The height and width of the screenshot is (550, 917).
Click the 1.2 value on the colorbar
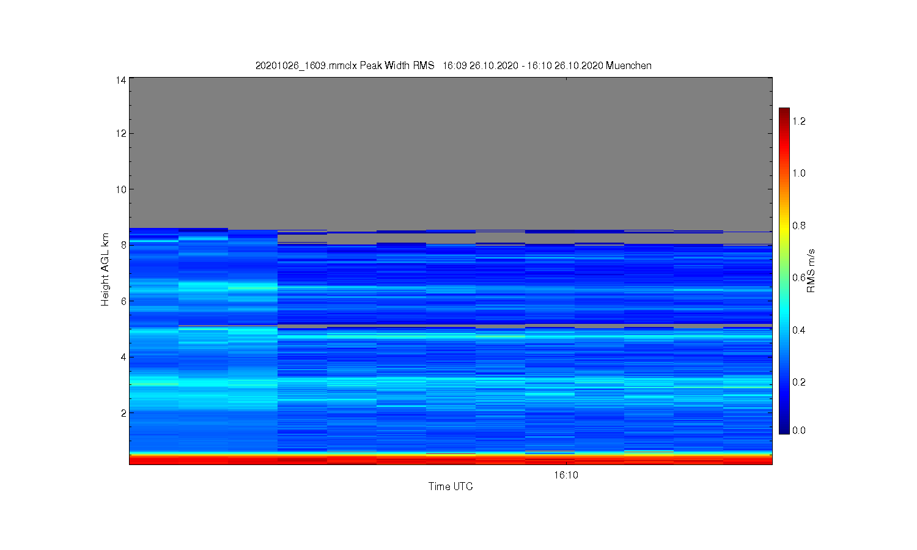click(x=799, y=121)
